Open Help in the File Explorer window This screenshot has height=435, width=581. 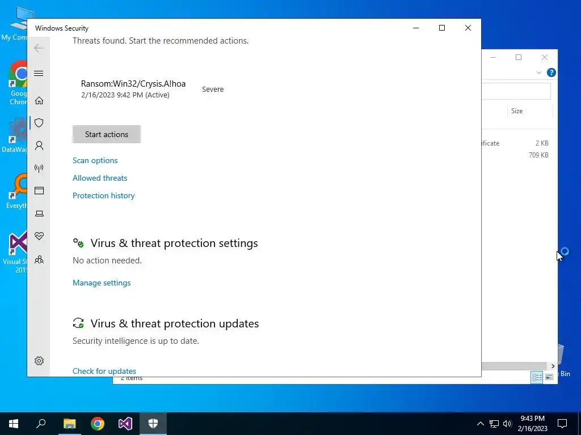551,72
